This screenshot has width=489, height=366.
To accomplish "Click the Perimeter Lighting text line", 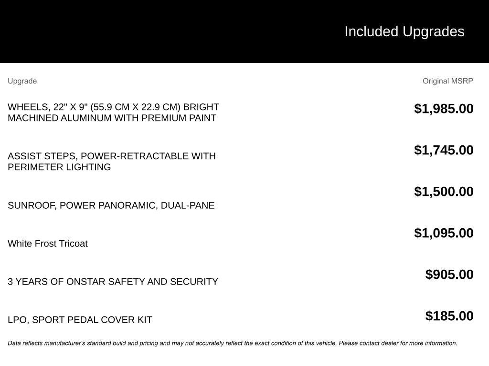I will (59, 167).
